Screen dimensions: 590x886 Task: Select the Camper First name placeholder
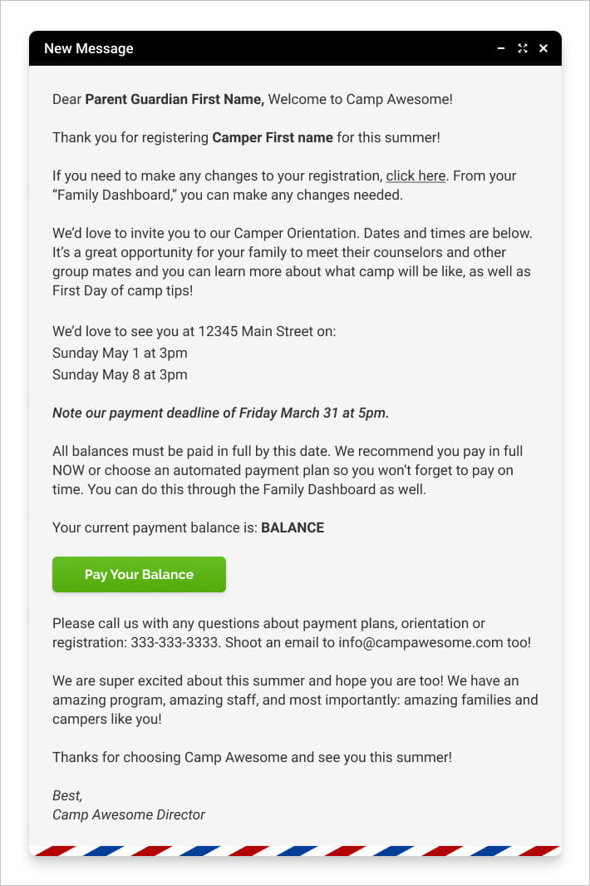(x=273, y=137)
